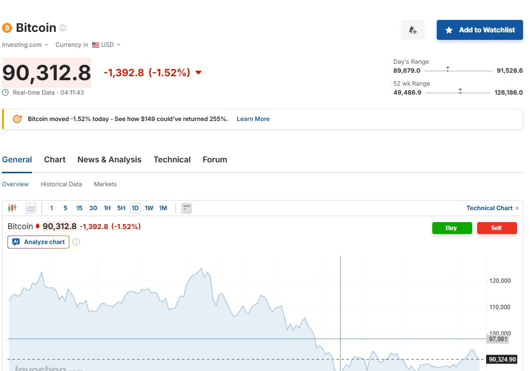Click the Add to Watchlist button
532x371 pixels.
click(480, 30)
